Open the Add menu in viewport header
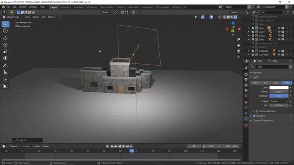This screenshot has width=294, height=165. 43,17
